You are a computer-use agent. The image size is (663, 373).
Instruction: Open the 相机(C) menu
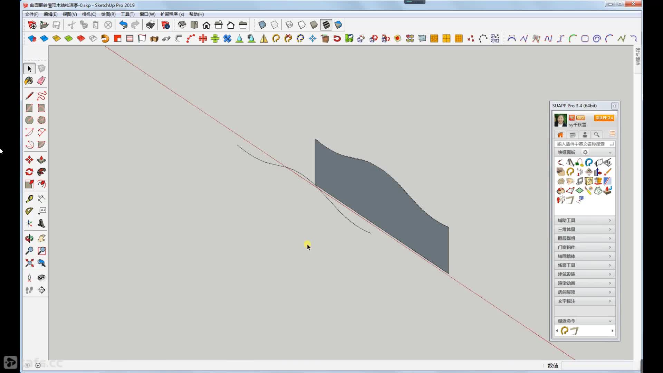[x=89, y=14]
